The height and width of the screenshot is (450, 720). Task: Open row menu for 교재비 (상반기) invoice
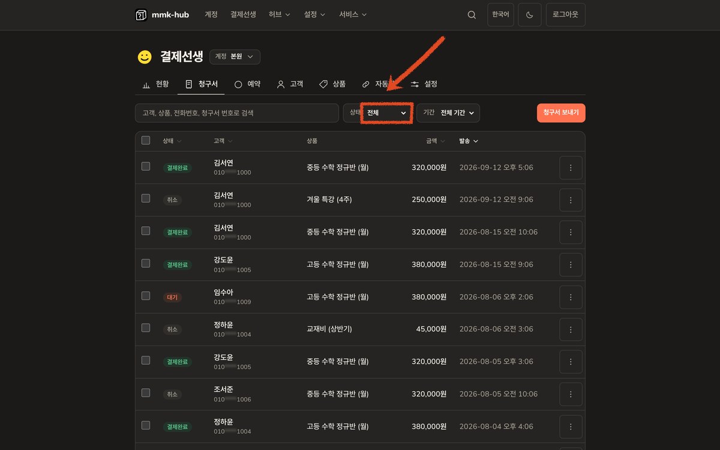pos(571,329)
